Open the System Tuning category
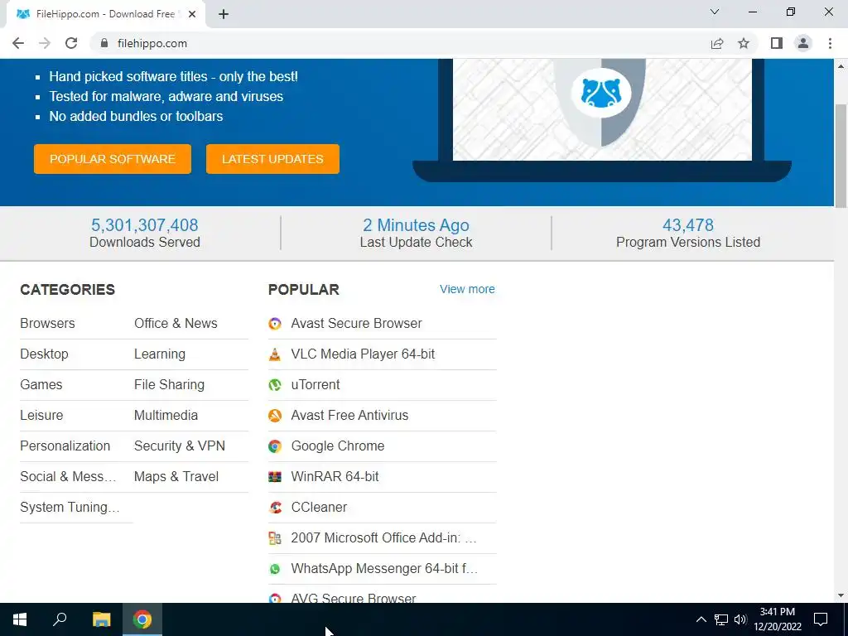Viewport: 848px width, 636px height. (x=70, y=508)
